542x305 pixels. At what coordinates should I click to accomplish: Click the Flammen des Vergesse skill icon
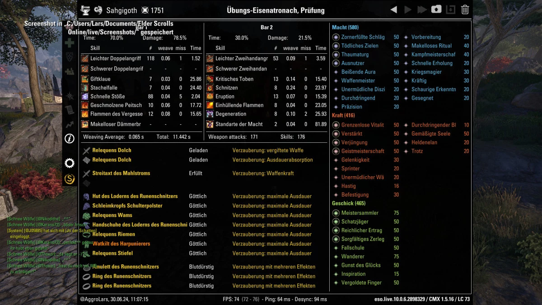pyautogui.click(x=85, y=114)
